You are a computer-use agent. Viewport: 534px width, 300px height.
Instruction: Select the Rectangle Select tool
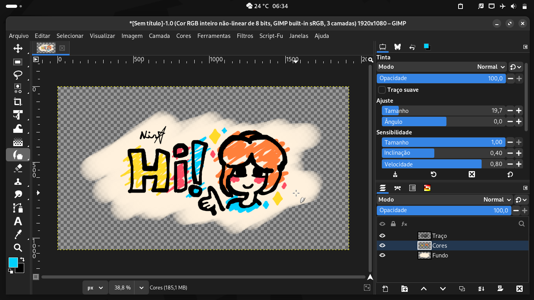coord(18,62)
